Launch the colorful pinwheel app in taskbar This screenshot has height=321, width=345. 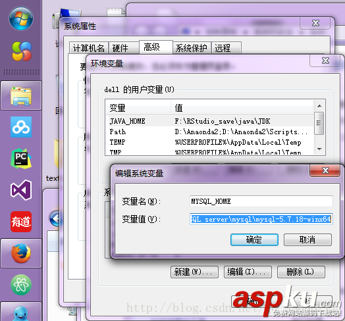[x=22, y=51]
